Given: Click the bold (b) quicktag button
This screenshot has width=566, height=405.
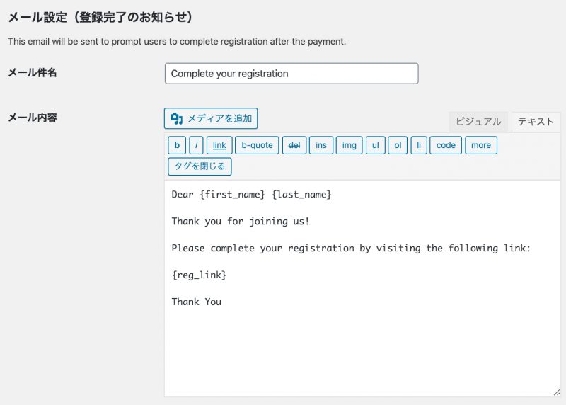Looking at the screenshot, I should click(177, 145).
